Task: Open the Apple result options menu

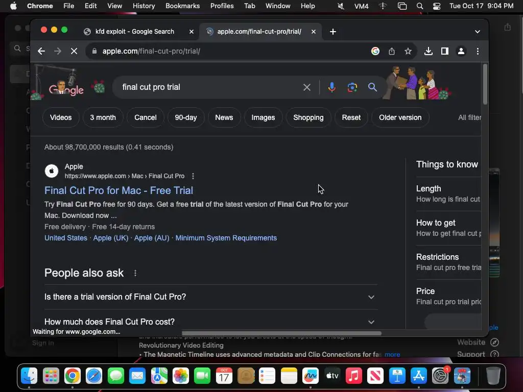Action: click(x=193, y=176)
